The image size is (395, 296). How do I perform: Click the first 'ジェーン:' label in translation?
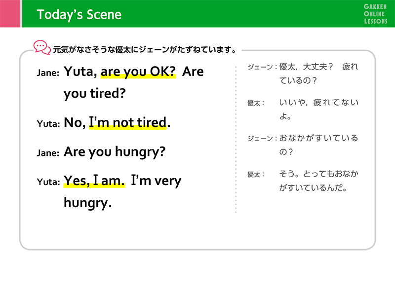pyautogui.click(x=262, y=67)
